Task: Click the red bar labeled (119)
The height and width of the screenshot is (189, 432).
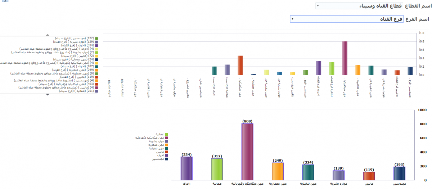Action: (369, 176)
